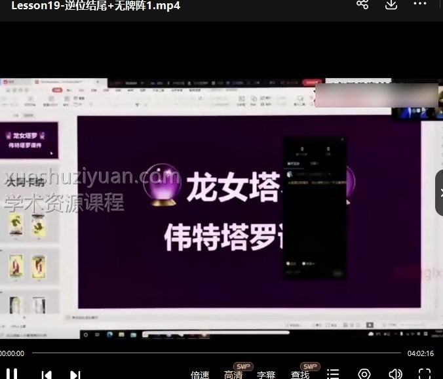Open the playlist list icon
443x379 pixels.
[x=334, y=374]
